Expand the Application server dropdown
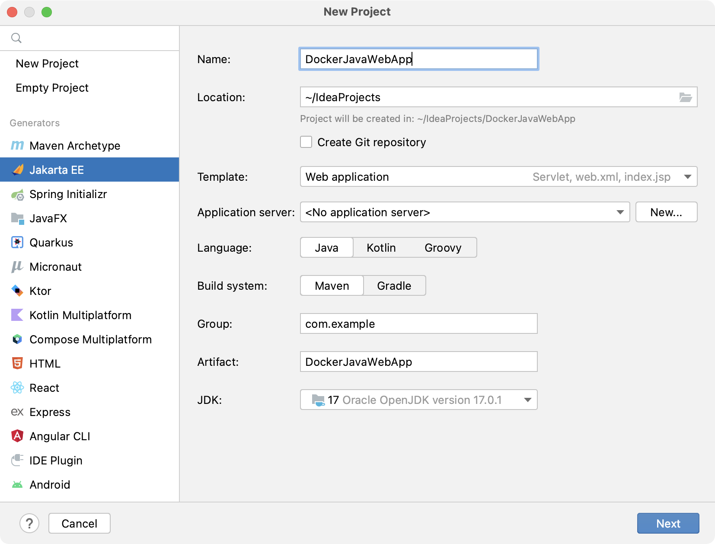The height and width of the screenshot is (544, 715). point(621,212)
